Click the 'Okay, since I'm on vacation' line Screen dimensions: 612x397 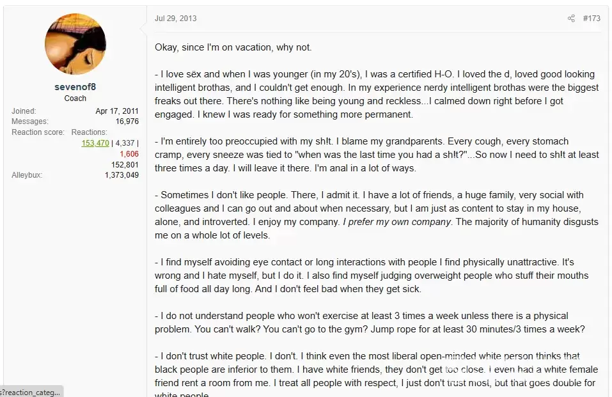[233, 47]
